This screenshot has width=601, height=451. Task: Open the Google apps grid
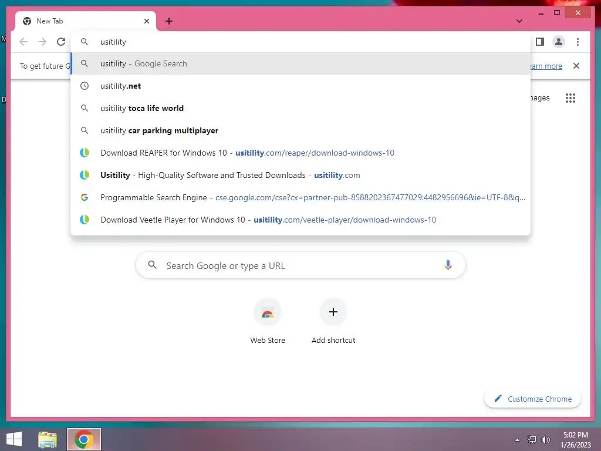point(570,98)
